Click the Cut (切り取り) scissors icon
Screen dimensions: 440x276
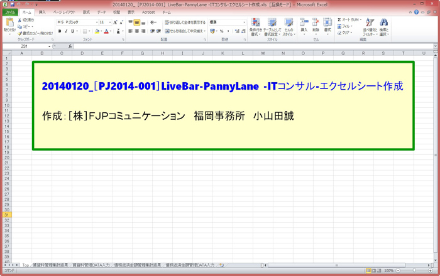tap(20, 20)
